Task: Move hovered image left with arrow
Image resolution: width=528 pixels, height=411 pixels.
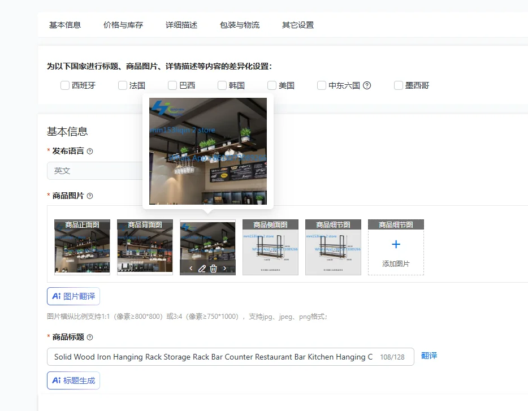Action: tap(191, 269)
